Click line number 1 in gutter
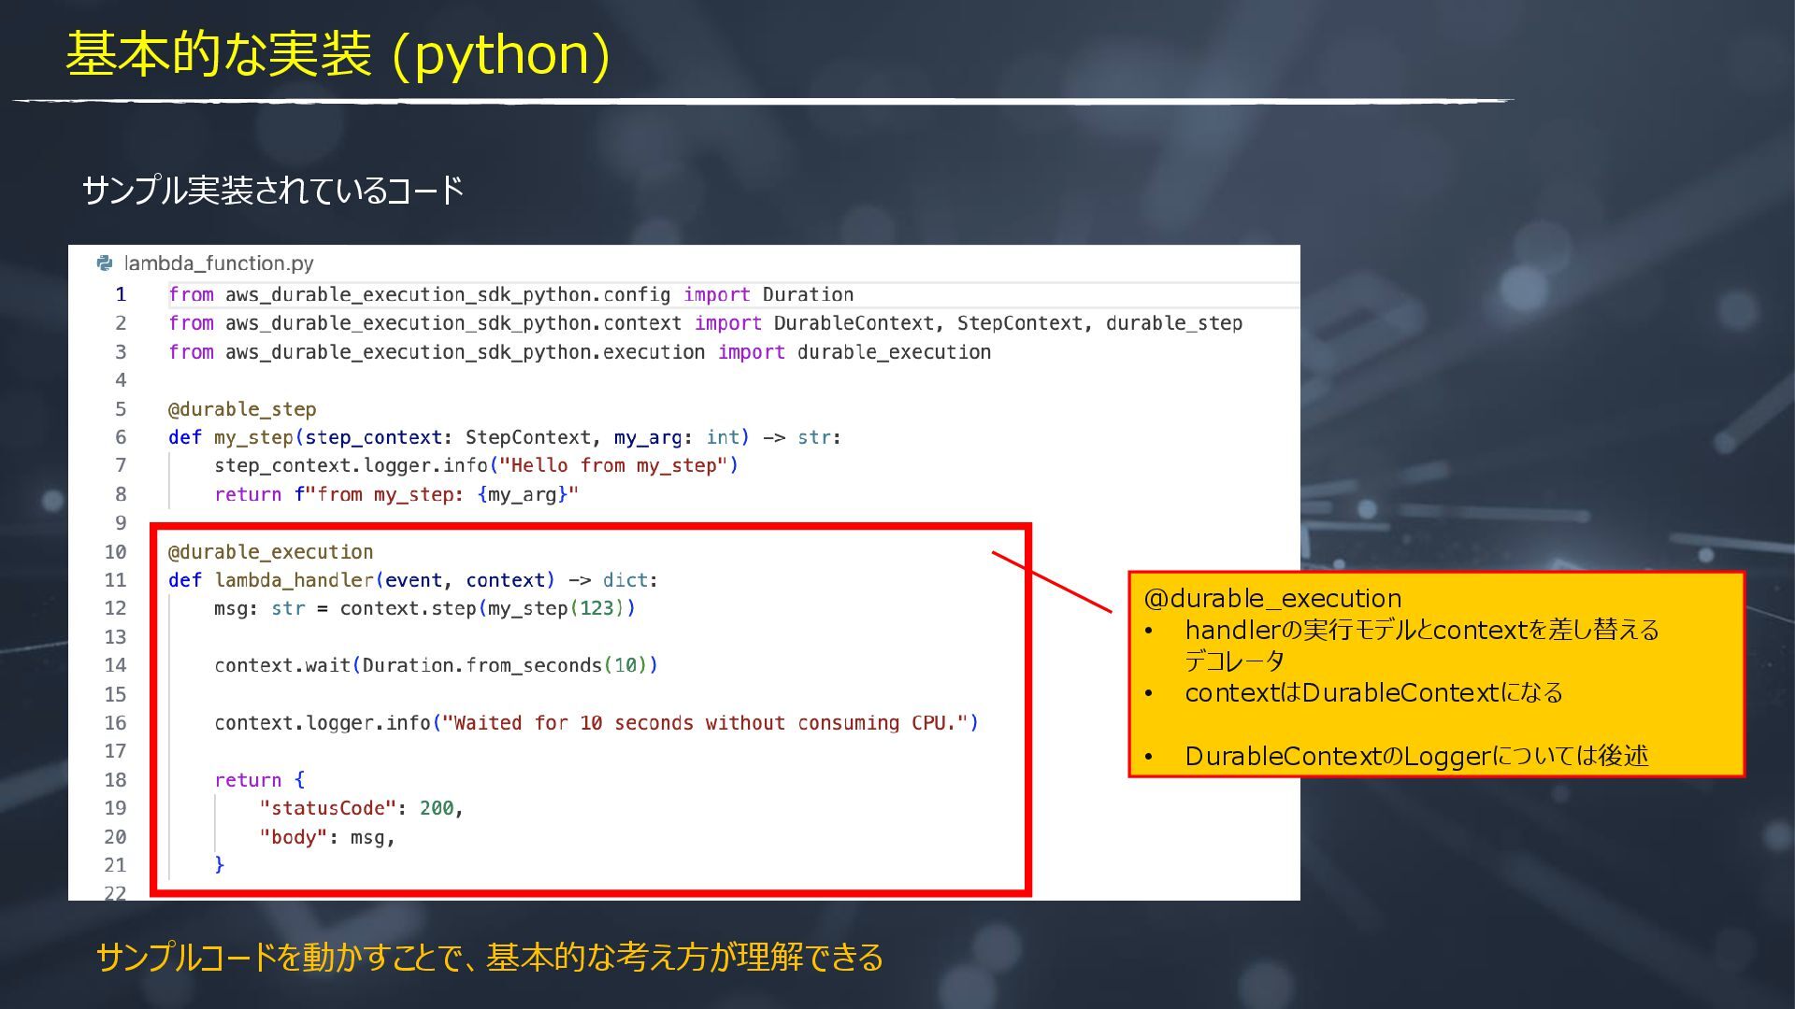1795x1009 pixels. pos(121,295)
